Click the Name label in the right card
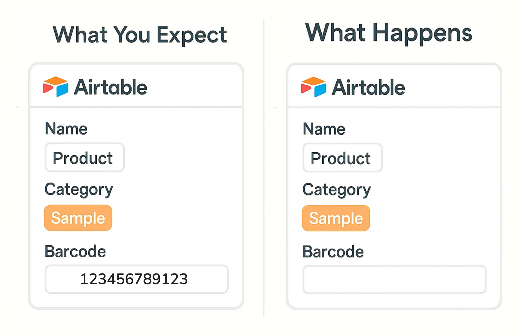This screenshot has width=521, height=336. click(324, 129)
